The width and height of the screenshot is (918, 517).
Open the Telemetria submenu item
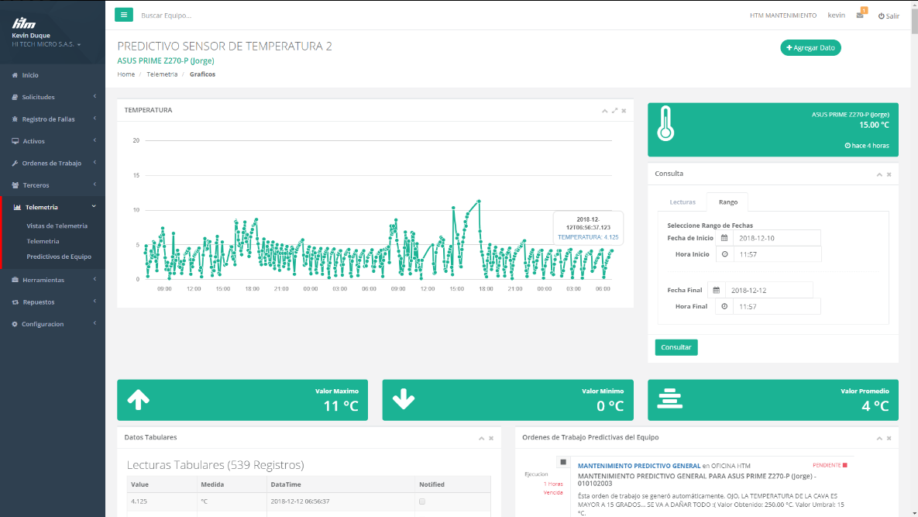point(43,241)
